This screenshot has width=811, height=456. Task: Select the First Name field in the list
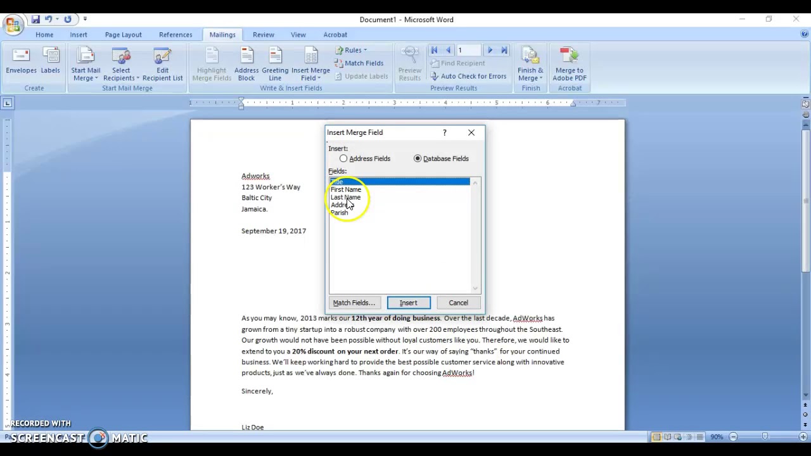(400, 189)
